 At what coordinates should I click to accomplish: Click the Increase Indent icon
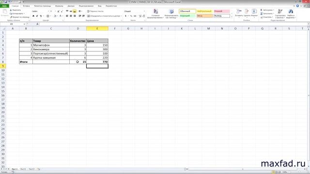(83, 16)
